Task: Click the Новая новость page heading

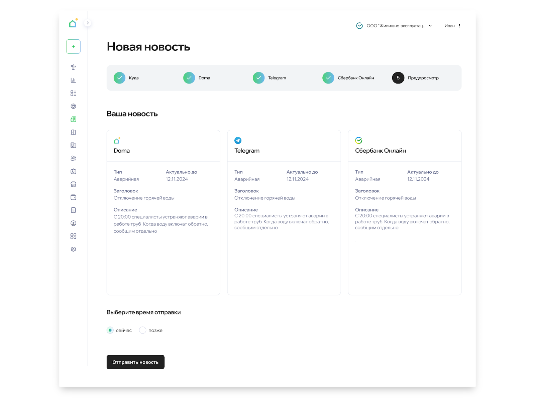Action: (148, 47)
